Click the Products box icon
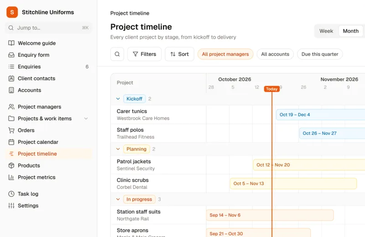The image size is (365, 237). [11, 165]
